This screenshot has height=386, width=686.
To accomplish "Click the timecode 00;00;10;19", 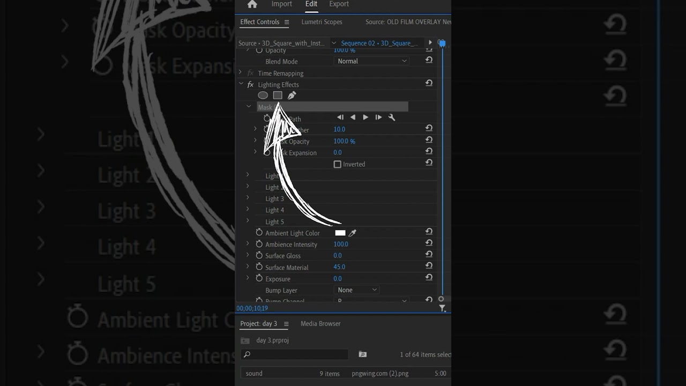I will (x=252, y=308).
